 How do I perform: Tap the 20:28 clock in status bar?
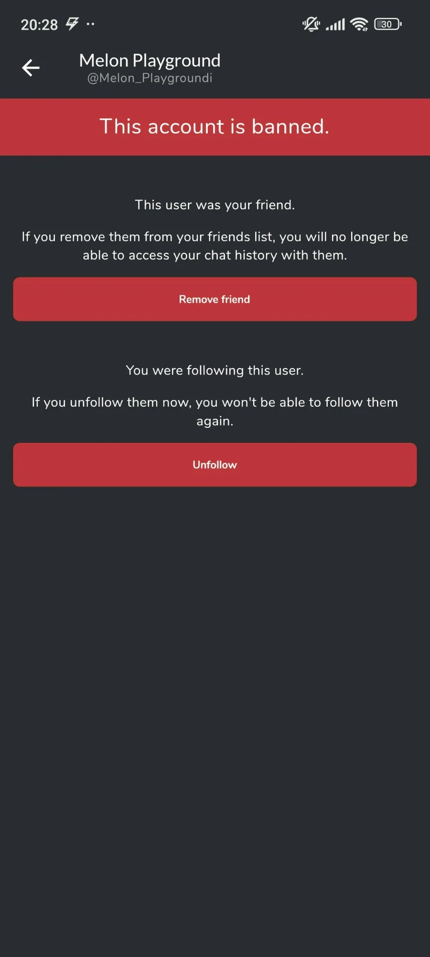[39, 24]
